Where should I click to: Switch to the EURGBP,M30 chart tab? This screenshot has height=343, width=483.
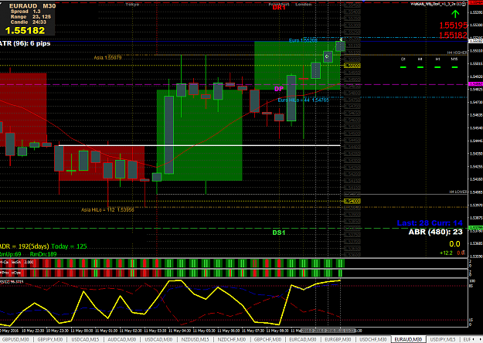pyautogui.click(x=338, y=339)
